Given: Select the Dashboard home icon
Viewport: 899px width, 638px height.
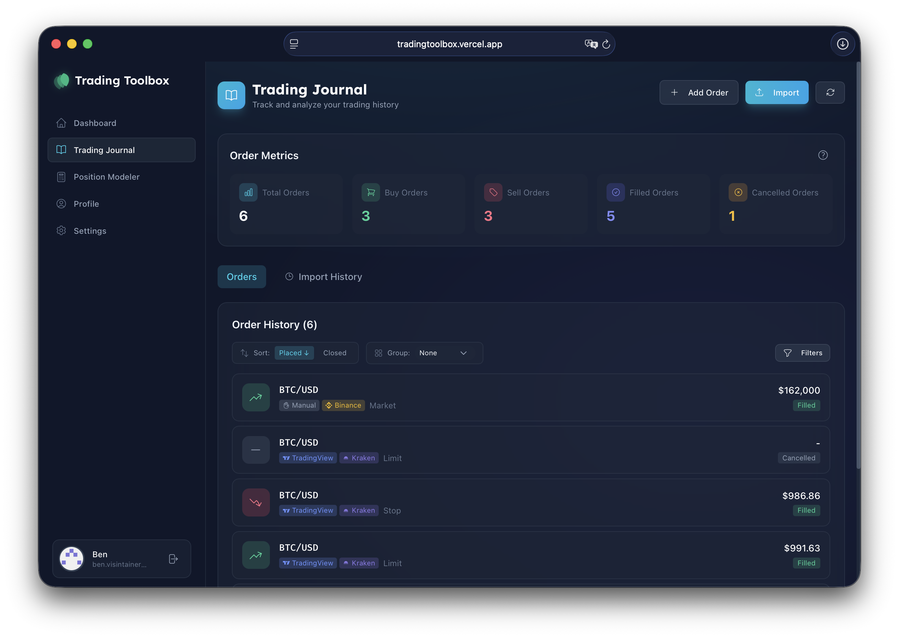Looking at the screenshot, I should point(61,123).
